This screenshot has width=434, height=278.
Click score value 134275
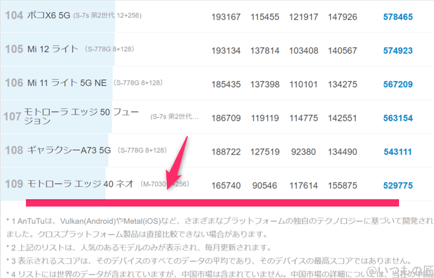342,84
